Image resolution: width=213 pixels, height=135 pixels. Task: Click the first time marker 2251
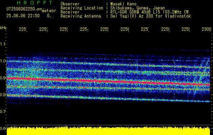point(23,29)
